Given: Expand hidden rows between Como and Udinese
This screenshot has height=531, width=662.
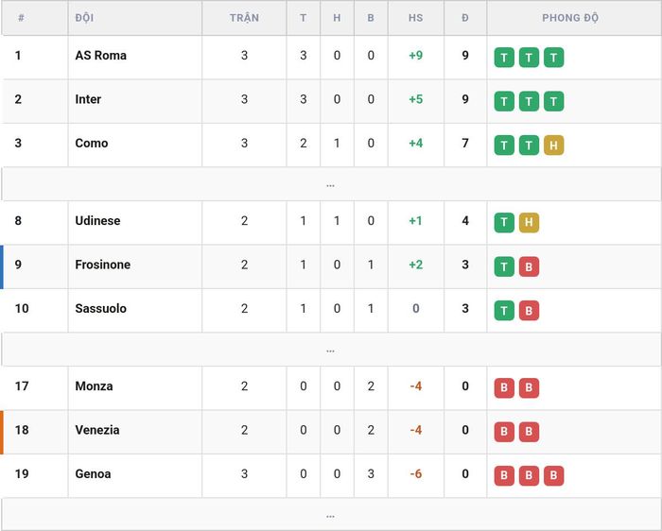Looking at the screenshot, I should 331,184.
